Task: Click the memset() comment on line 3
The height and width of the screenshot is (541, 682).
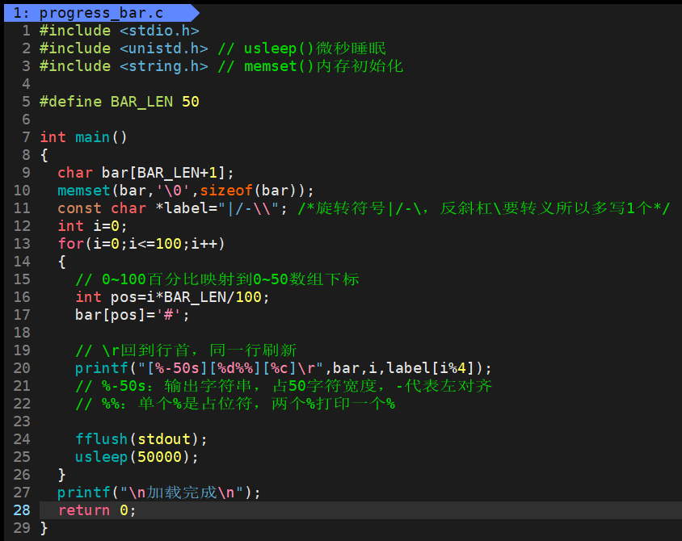Action: tap(310, 66)
